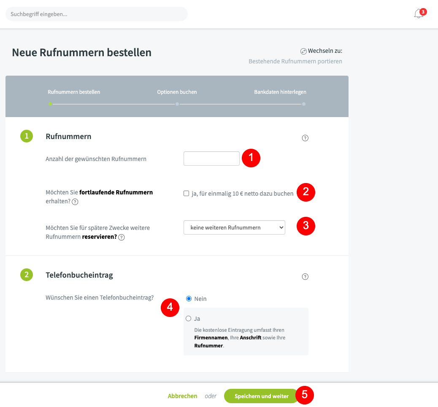Click the 'Speichern und weiter' button
This screenshot has height=407, width=438.
(262, 396)
